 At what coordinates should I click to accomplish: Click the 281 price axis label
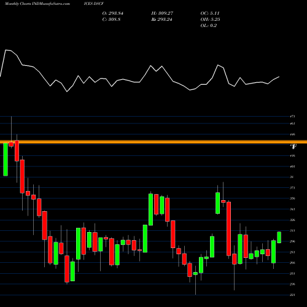pyautogui.click(x=292, y=252)
